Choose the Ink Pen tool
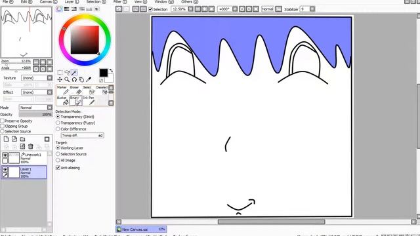420x236 pixels. coord(89,101)
